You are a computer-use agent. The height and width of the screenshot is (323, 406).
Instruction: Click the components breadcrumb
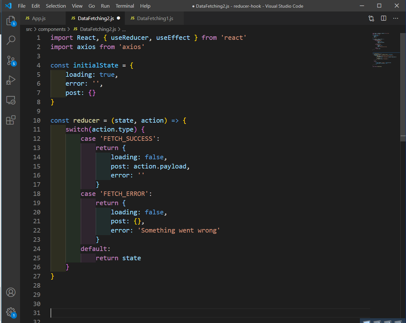pyautogui.click(x=52, y=29)
